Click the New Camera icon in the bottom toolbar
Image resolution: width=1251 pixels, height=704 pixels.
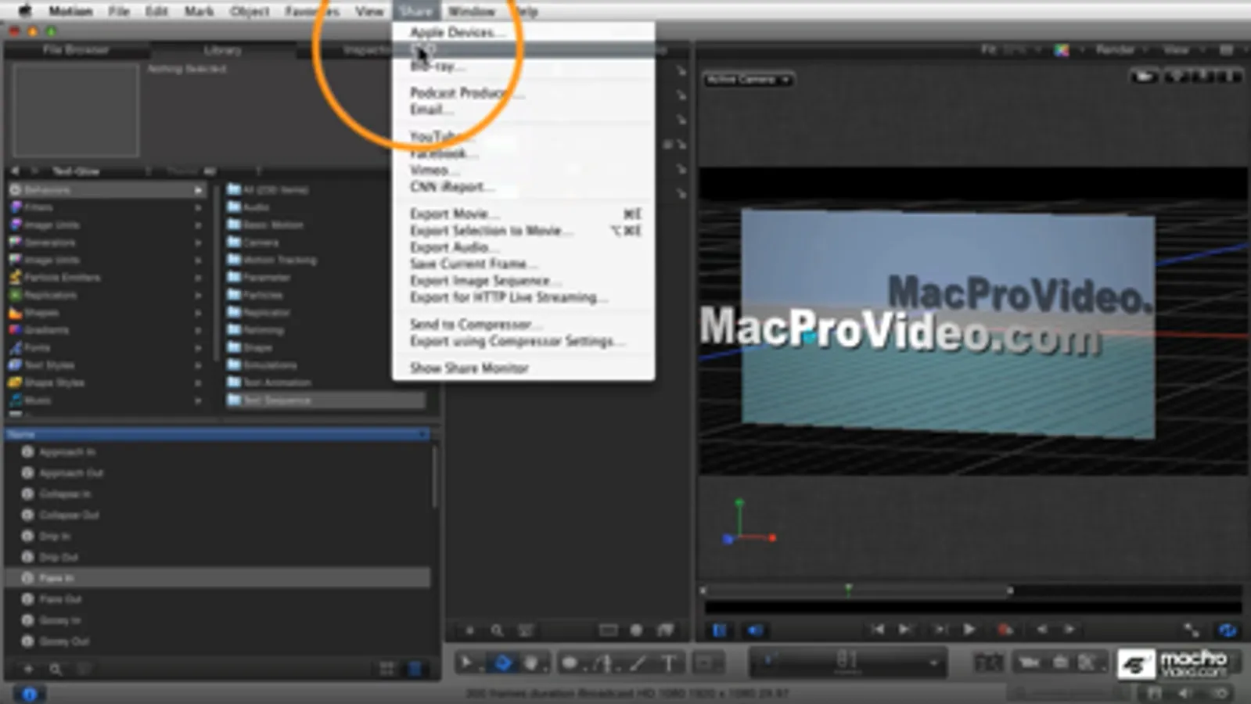[1030, 663]
